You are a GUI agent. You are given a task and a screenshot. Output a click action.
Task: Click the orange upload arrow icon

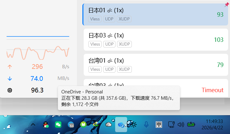tap(10, 67)
